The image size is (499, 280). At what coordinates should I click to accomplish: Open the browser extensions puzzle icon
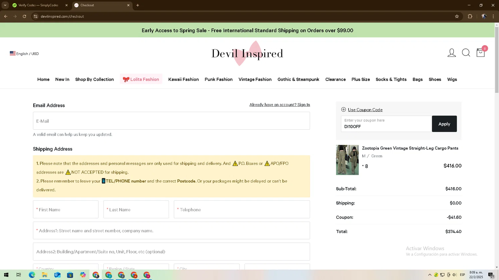[x=470, y=16]
